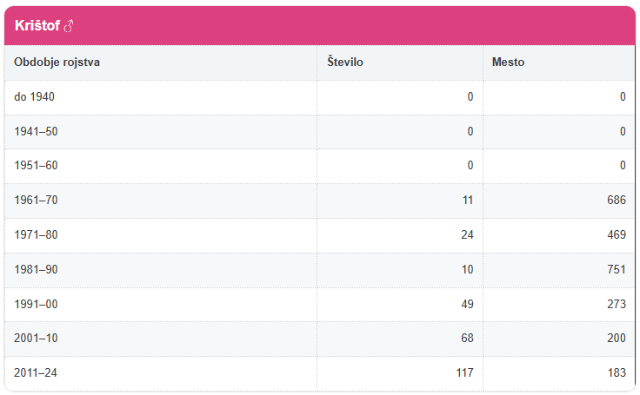Click the 2011–24 period cell
This screenshot has height=395, width=640.
tap(35, 372)
